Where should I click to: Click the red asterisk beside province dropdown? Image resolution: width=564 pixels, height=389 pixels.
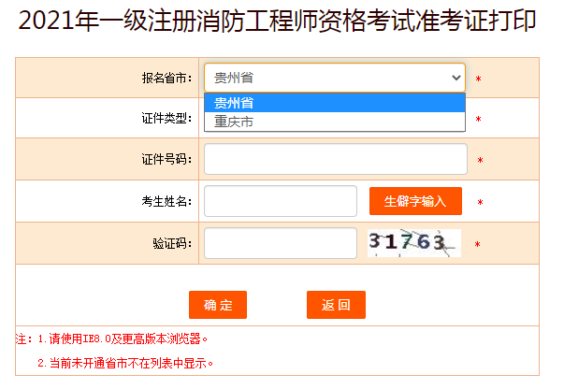click(x=479, y=79)
